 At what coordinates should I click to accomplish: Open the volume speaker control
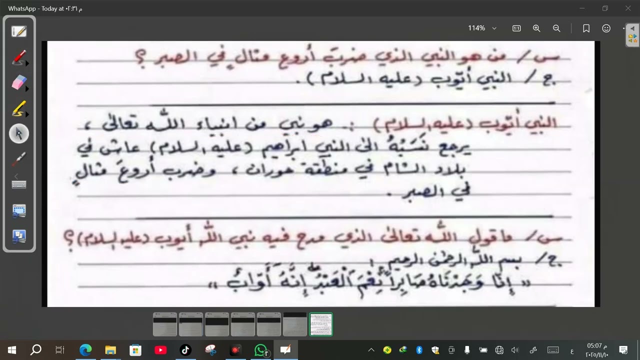515,350
